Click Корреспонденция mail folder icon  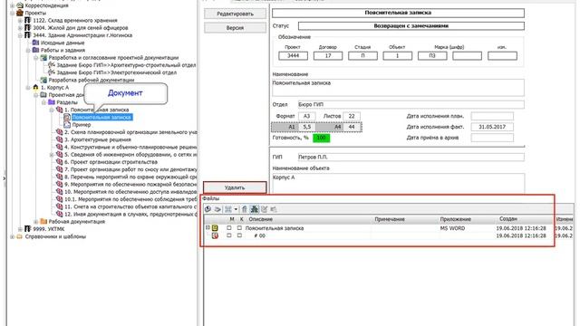coord(20,5)
